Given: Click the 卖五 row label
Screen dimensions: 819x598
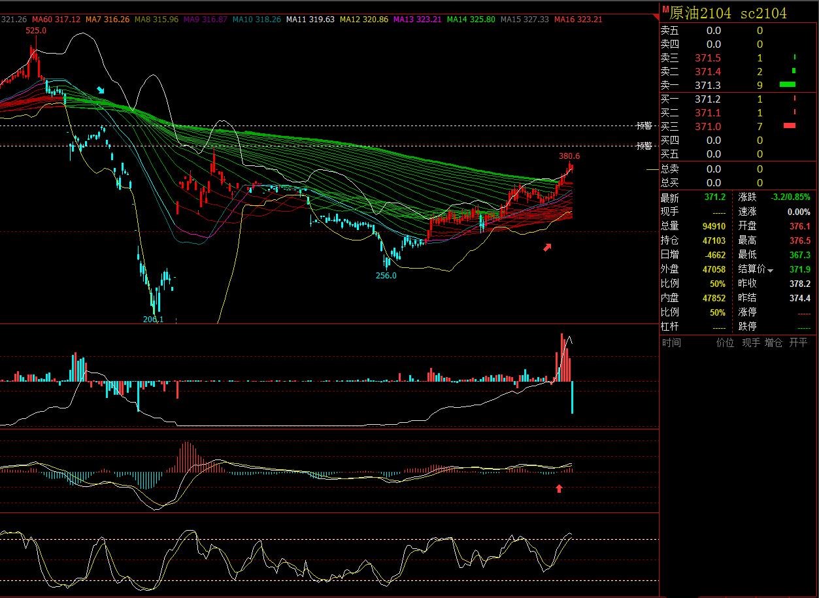Looking at the screenshot, I should pos(670,31).
